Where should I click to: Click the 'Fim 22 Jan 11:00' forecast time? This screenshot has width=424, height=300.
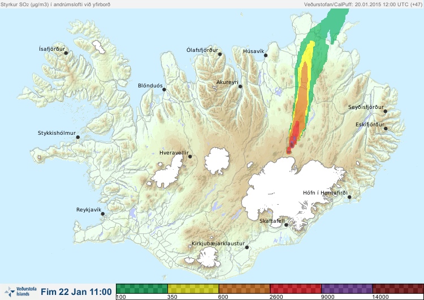[76, 292]
